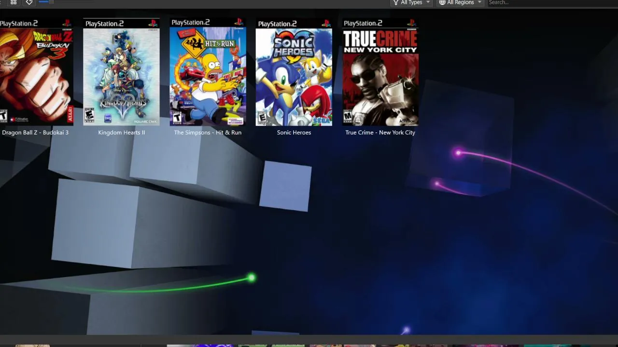Click "True Crime - New York City" title
Image resolution: width=618 pixels, height=347 pixels.
380,133
